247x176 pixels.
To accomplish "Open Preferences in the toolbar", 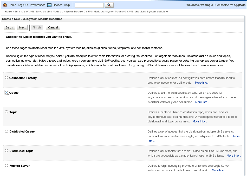I will [38, 5].
